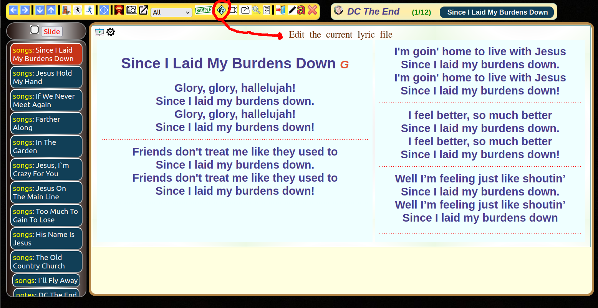
Task: Click the left arrow navigation icon
Action: (13, 10)
